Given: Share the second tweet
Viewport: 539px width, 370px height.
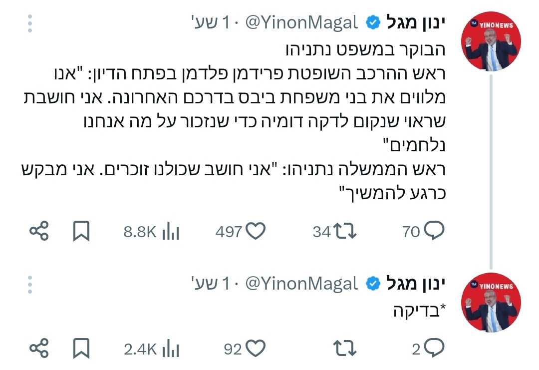Looking at the screenshot, I should coord(39,349).
